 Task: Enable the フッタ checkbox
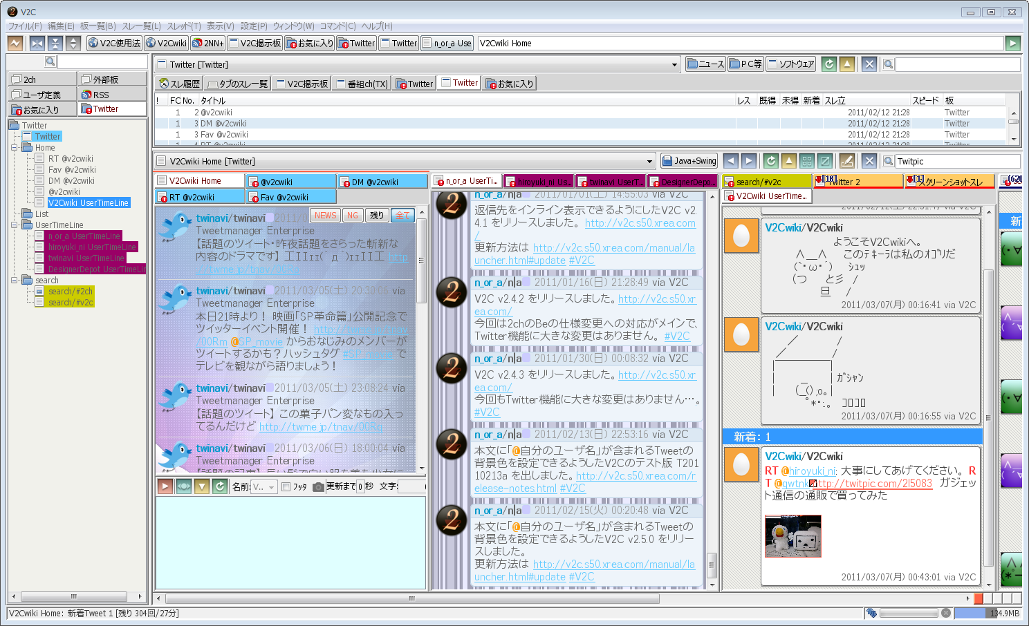tap(286, 486)
